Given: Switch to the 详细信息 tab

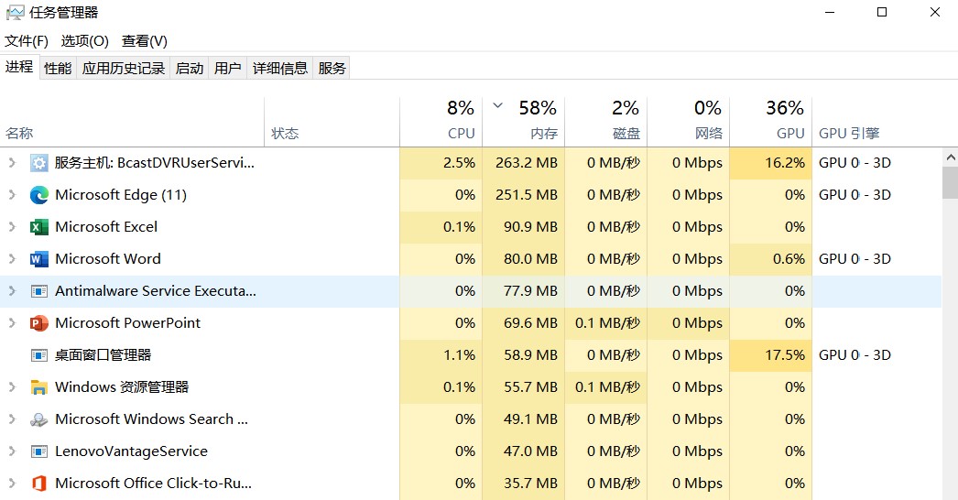Looking at the screenshot, I should [x=280, y=68].
